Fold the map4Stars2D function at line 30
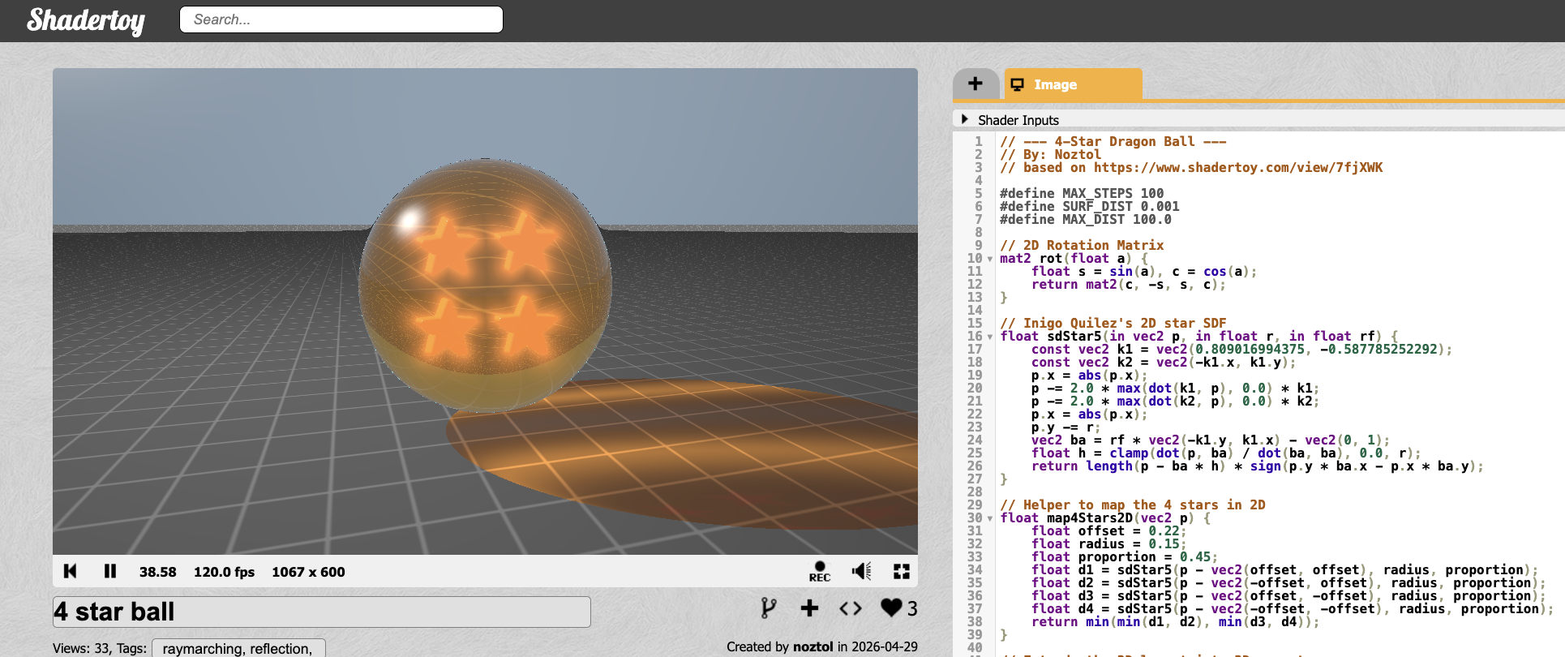This screenshot has width=1565, height=657. pyautogui.click(x=990, y=518)
